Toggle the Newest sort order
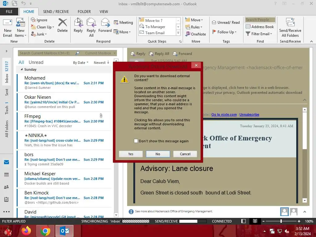This screenshot has width=316, height=237. [101, 62]
